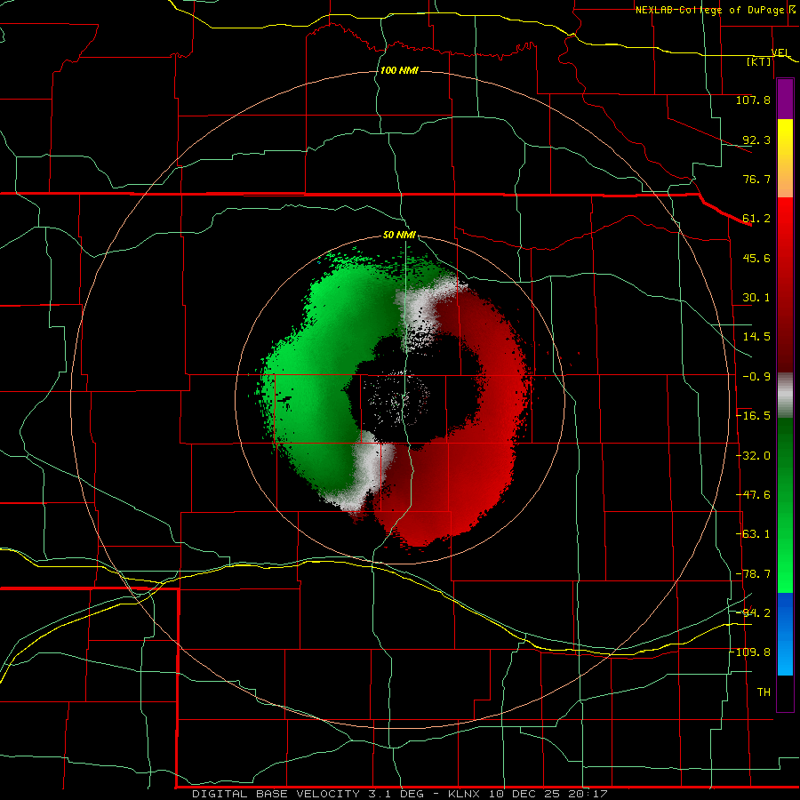Pick the purple segment of the velocity color bar
This screenshot has height=800, width=800.
[x=785, y=99]
